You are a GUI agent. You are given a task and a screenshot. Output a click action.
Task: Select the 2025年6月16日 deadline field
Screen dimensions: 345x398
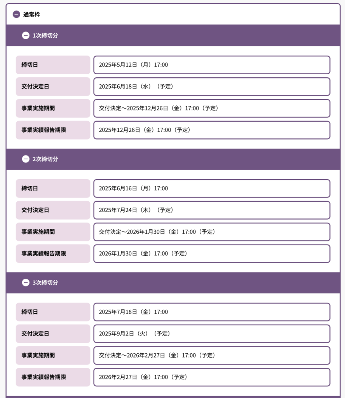click(212, 189)
